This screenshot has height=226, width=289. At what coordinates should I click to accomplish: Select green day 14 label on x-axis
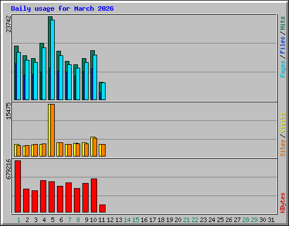[127, 220]
